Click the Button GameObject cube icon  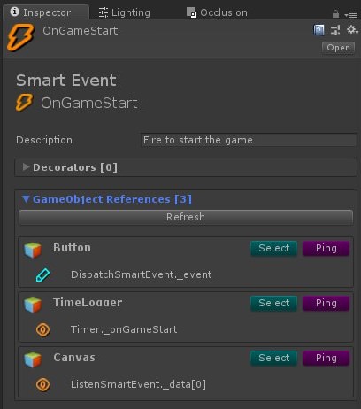coord(33,250)
